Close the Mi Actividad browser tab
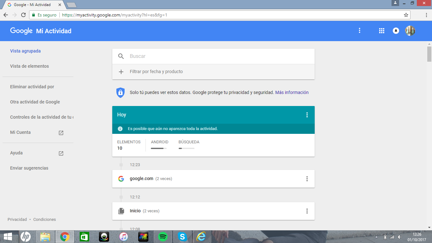 point(60,5)
